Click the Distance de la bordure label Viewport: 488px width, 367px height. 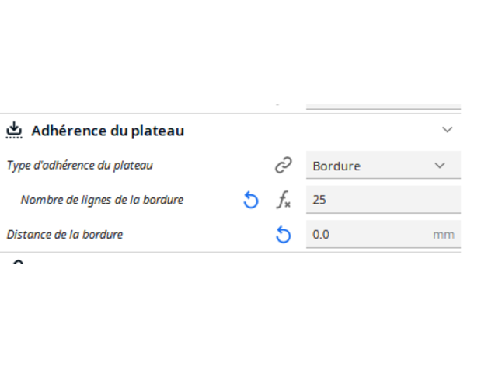64,234
